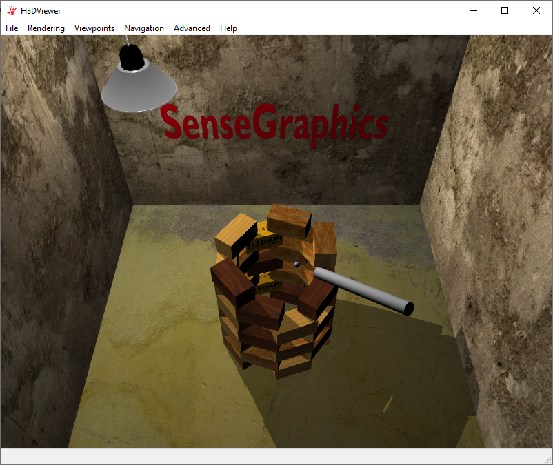Screen dimensions: 553x465
Task: Close the H3DViewer window
Action: [x=536, y=10]
